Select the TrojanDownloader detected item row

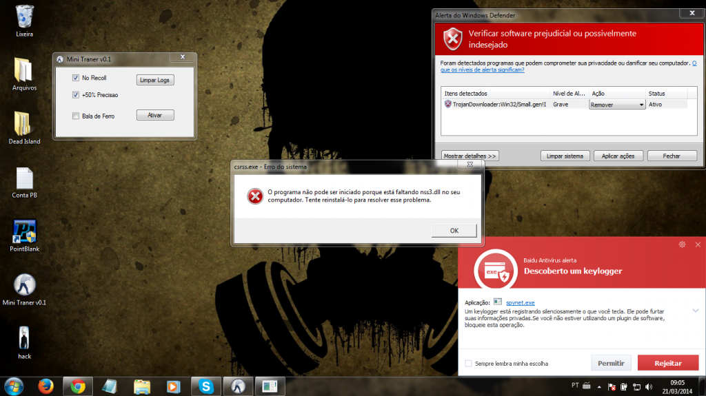coord(496,104)
